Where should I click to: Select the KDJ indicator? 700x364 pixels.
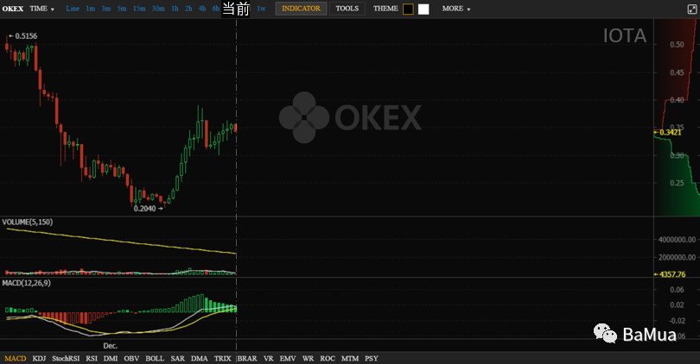coord(39,358)
